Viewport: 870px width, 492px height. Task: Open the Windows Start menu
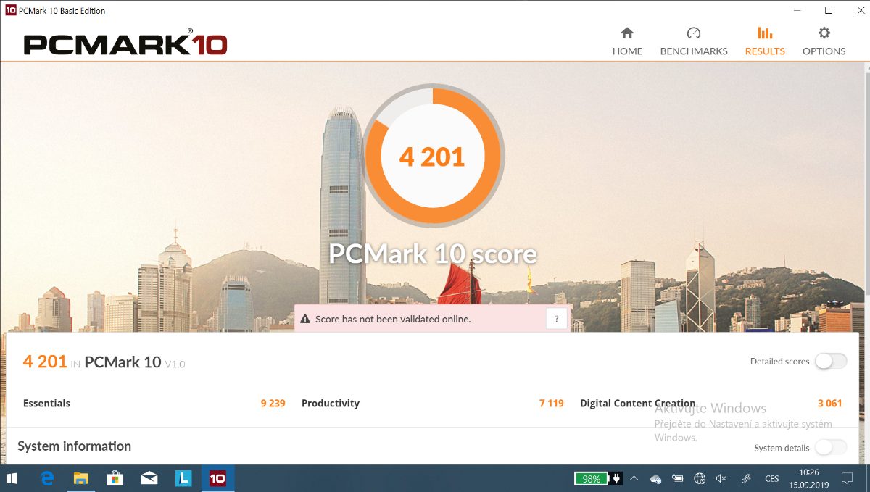click(13, 478)
